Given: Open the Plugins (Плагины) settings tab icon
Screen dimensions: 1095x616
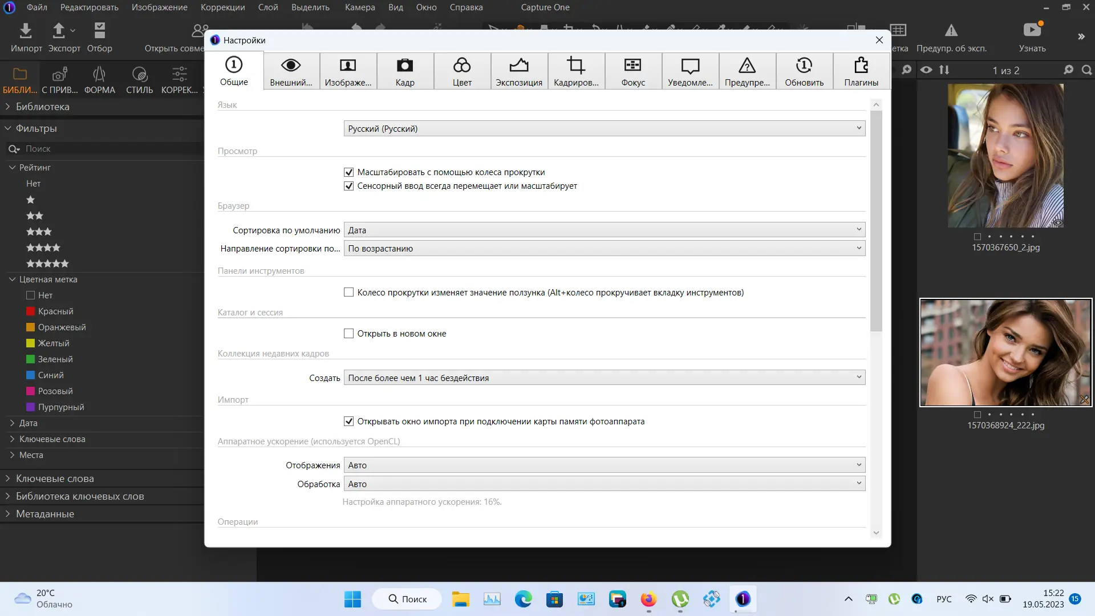Looking at the screenshot, I should tap(861, 66).
